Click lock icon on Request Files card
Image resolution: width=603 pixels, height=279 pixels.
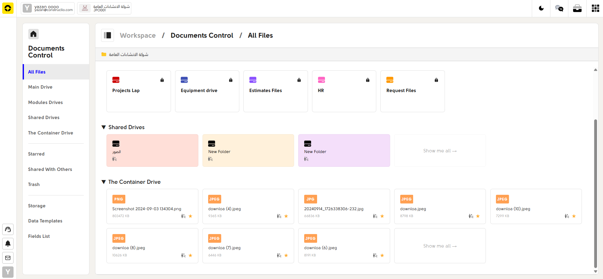(436, 80)
